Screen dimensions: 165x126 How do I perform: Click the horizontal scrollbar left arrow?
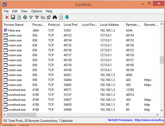[4, 115]
